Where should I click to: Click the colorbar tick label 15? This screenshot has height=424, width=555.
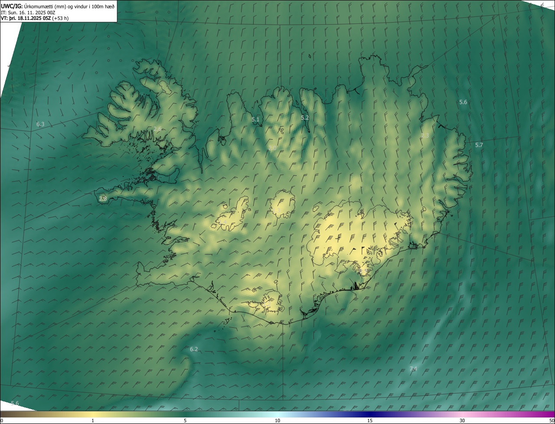pyautogui.click(x=370, y=421)
